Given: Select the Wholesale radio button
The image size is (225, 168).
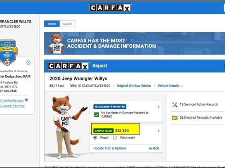Looking at the screenshot, I should (115, 138).
